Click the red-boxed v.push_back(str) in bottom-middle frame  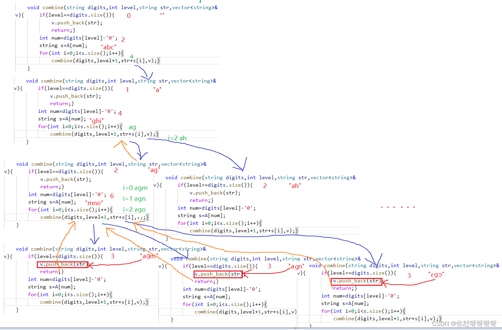(218, 274)
